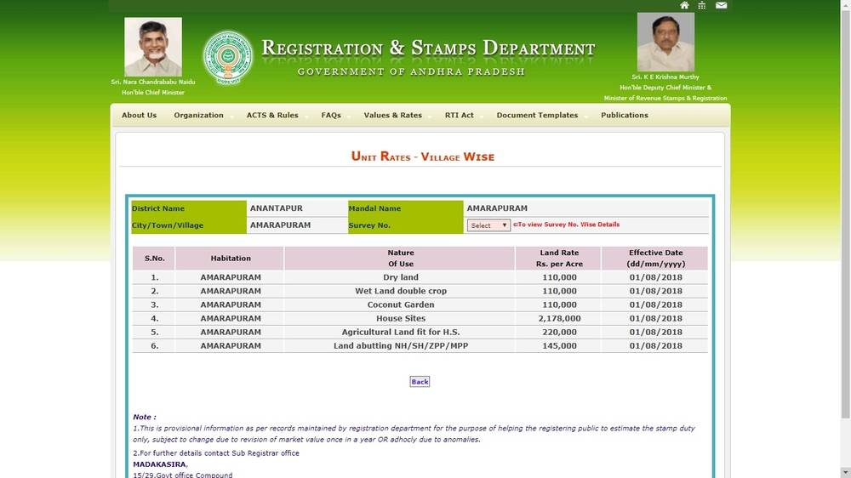The height and width of the screenshot is (478, 851).
Task: Click the S.No. column header
Action: 155,259
